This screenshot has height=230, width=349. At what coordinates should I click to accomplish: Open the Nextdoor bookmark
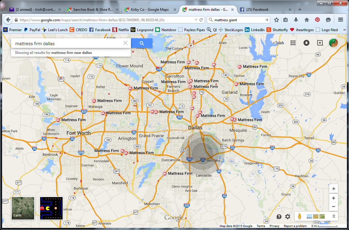pyautogui.click(x=166, y=30)
